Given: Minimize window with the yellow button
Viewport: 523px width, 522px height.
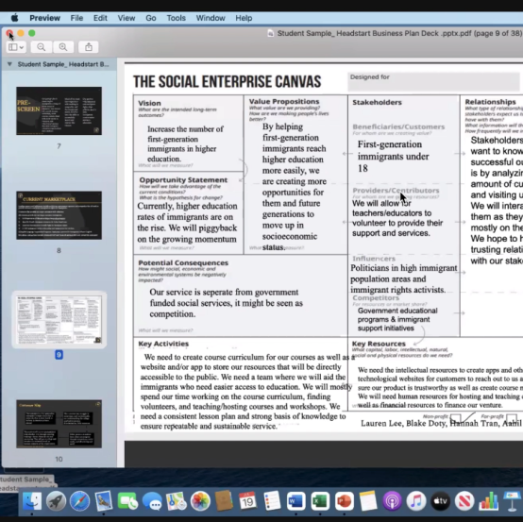Looking at the screenshot, I should click(x=21, y=33).
